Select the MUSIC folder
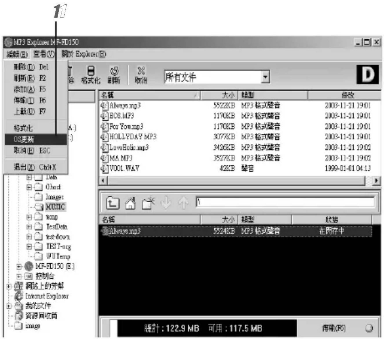The height and width of the screenshot is (339, 384). click(50, 206)
